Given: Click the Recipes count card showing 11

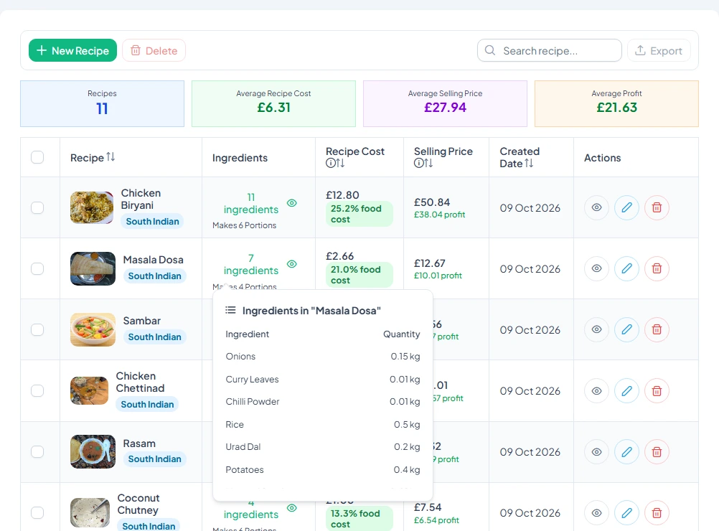Looking at the screenshot, I should coord(103,103).
